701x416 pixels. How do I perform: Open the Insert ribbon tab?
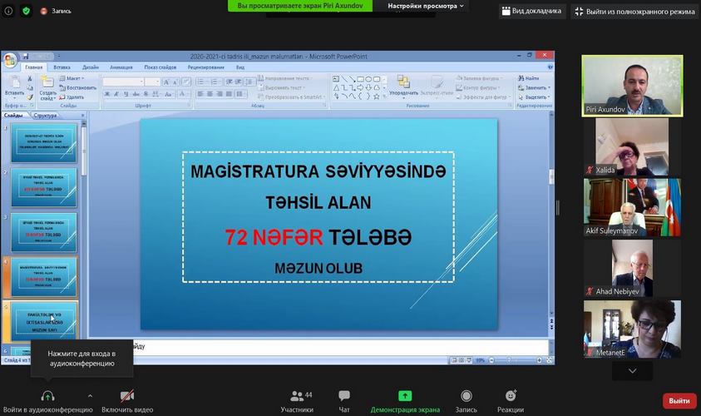coord(62,67)
